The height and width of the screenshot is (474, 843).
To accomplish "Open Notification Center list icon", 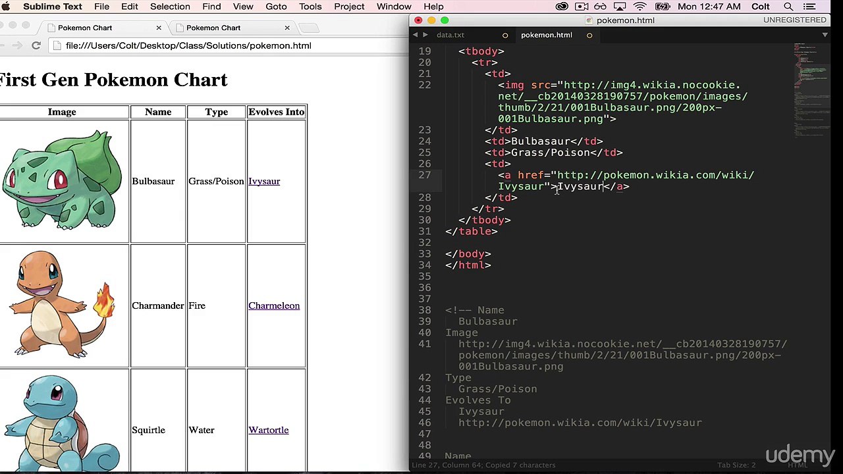I will click(808, 7).
